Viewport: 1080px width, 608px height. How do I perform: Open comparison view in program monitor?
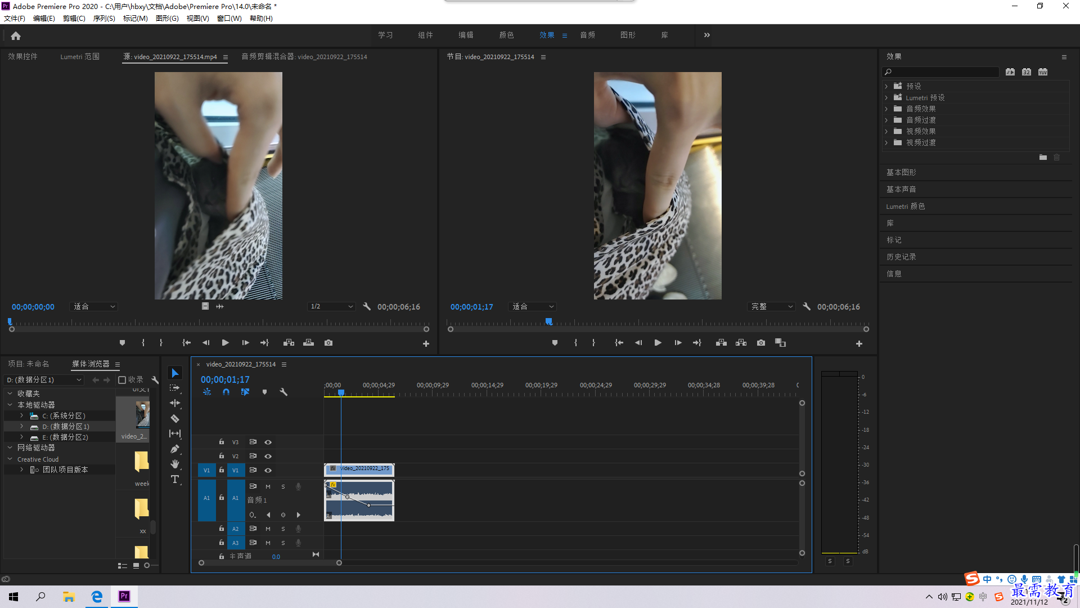pos(780,343)
